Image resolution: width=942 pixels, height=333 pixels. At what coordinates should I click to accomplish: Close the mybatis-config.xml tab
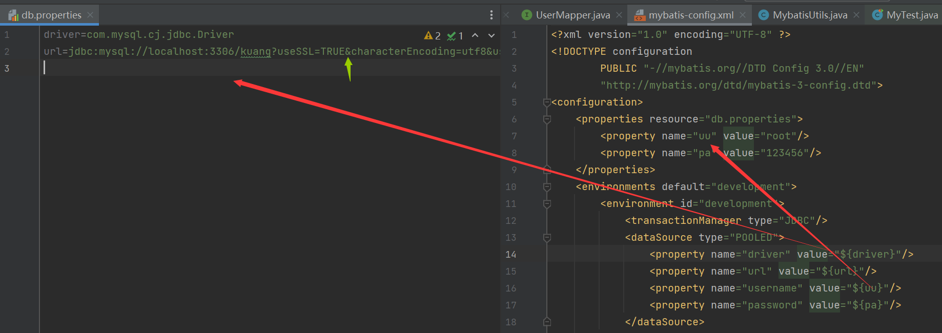[x=743, y=15]
